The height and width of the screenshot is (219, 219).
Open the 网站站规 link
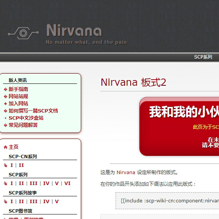[18, 96]
